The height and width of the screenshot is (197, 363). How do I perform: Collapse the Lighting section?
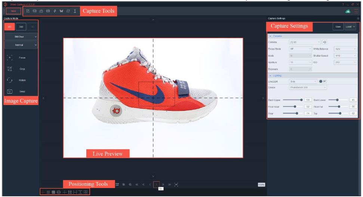[270, 76]
